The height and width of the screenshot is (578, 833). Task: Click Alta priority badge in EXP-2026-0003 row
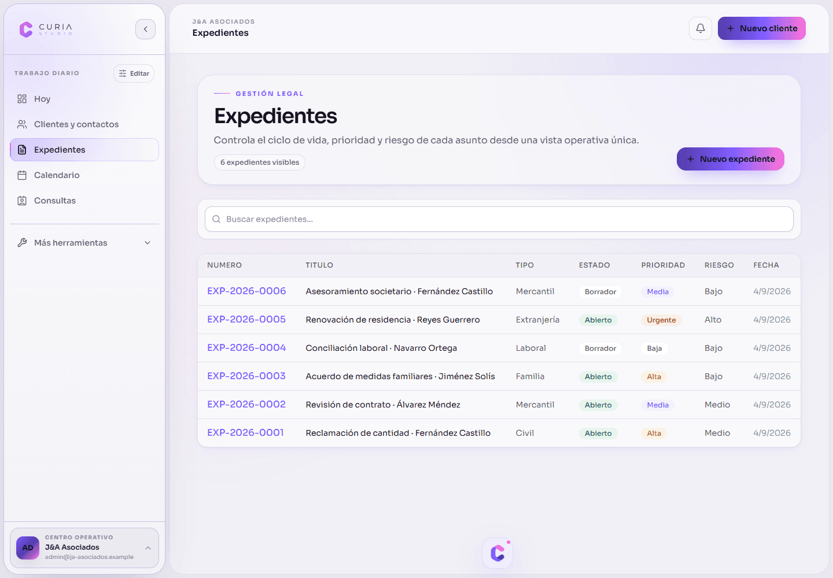point(654,377)
